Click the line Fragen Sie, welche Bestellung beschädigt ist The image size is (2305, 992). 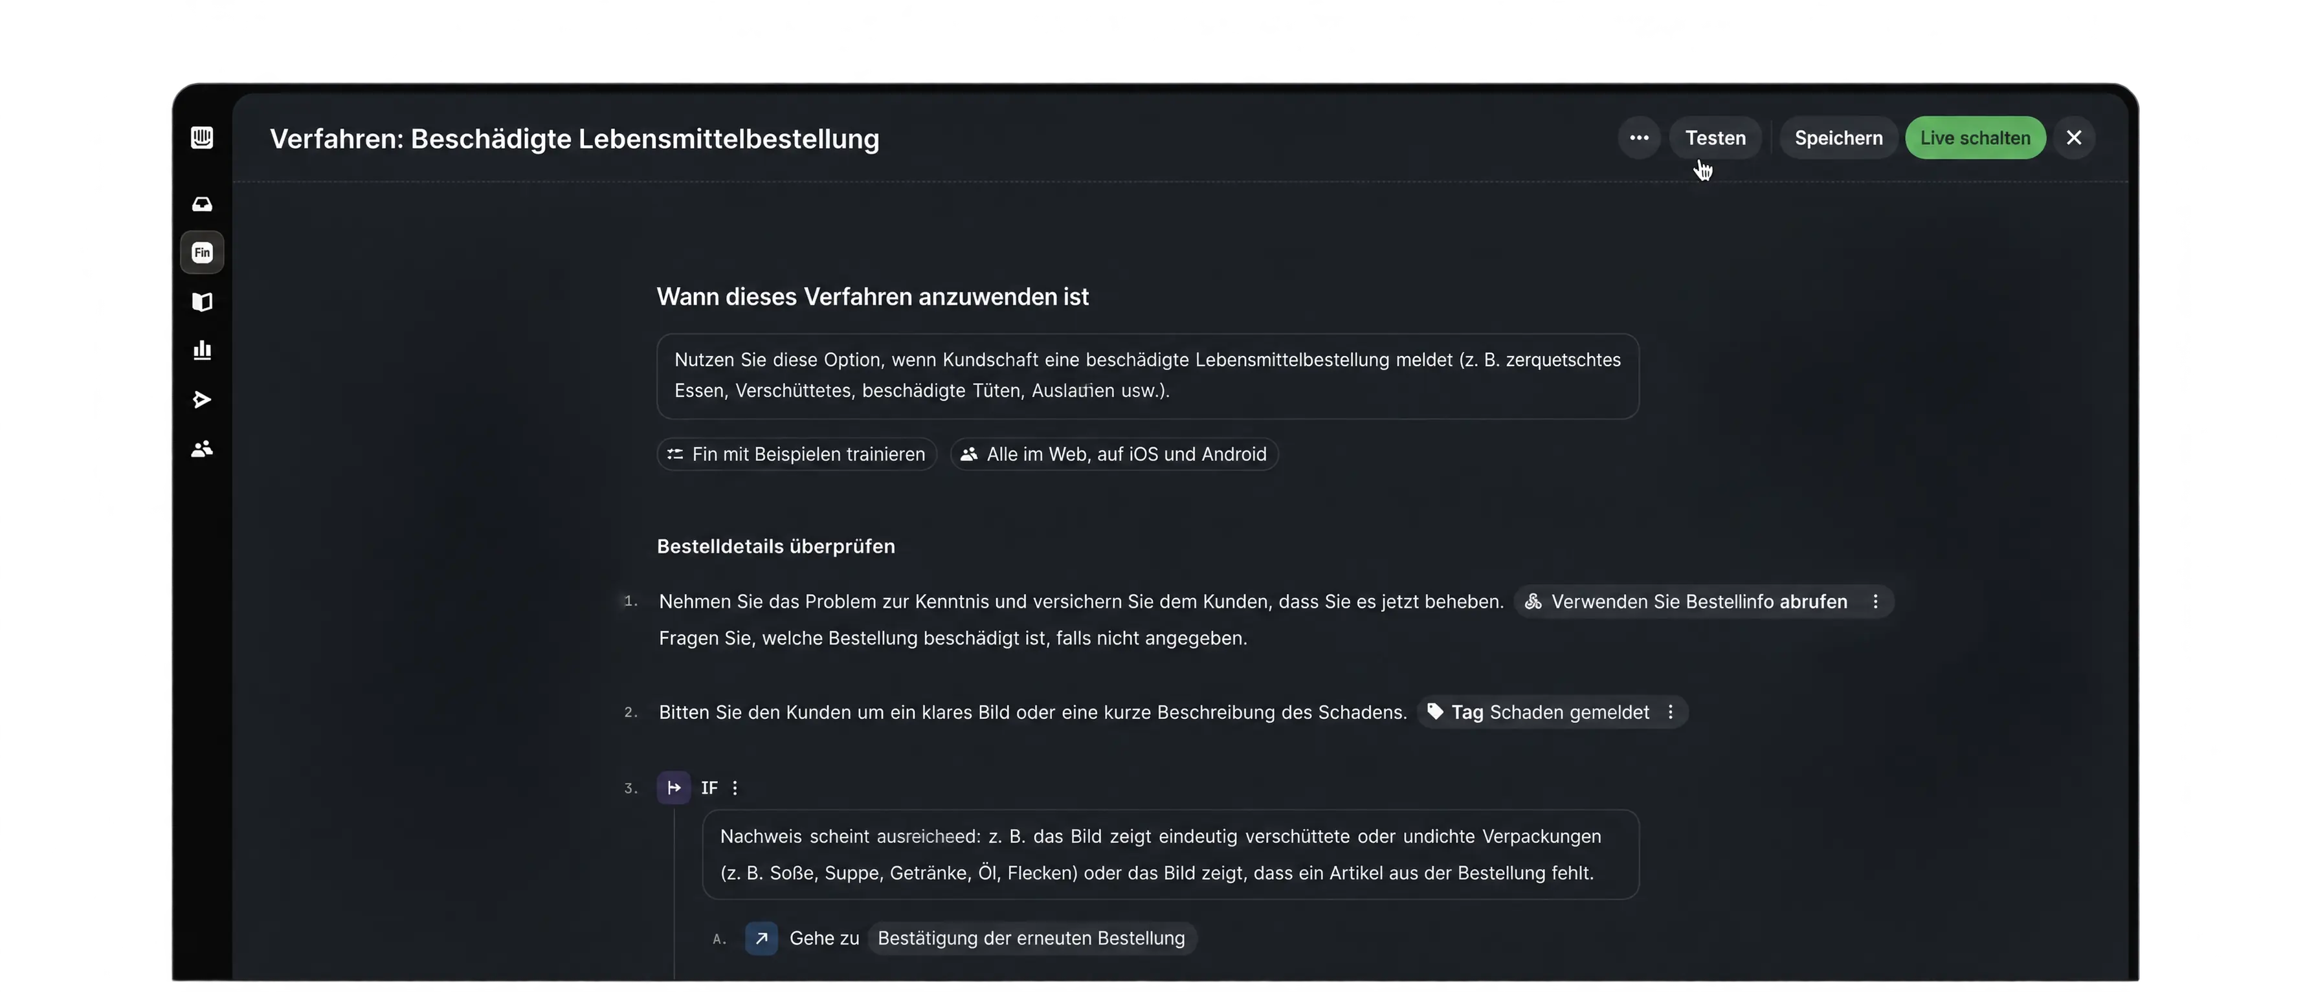[953, 638]
